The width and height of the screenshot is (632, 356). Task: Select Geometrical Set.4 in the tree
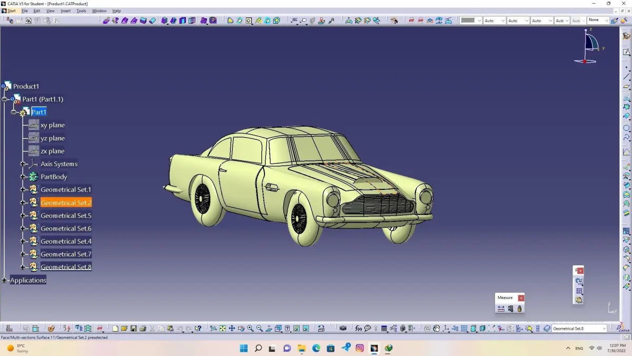(66, 241)
